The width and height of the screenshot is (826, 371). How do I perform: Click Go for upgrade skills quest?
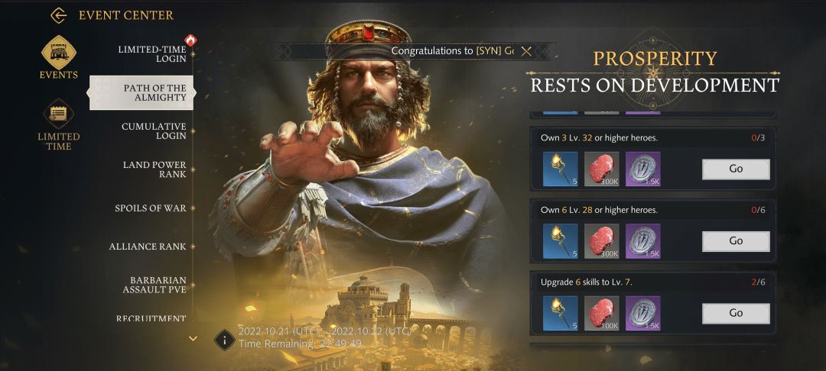pos(736,314)
